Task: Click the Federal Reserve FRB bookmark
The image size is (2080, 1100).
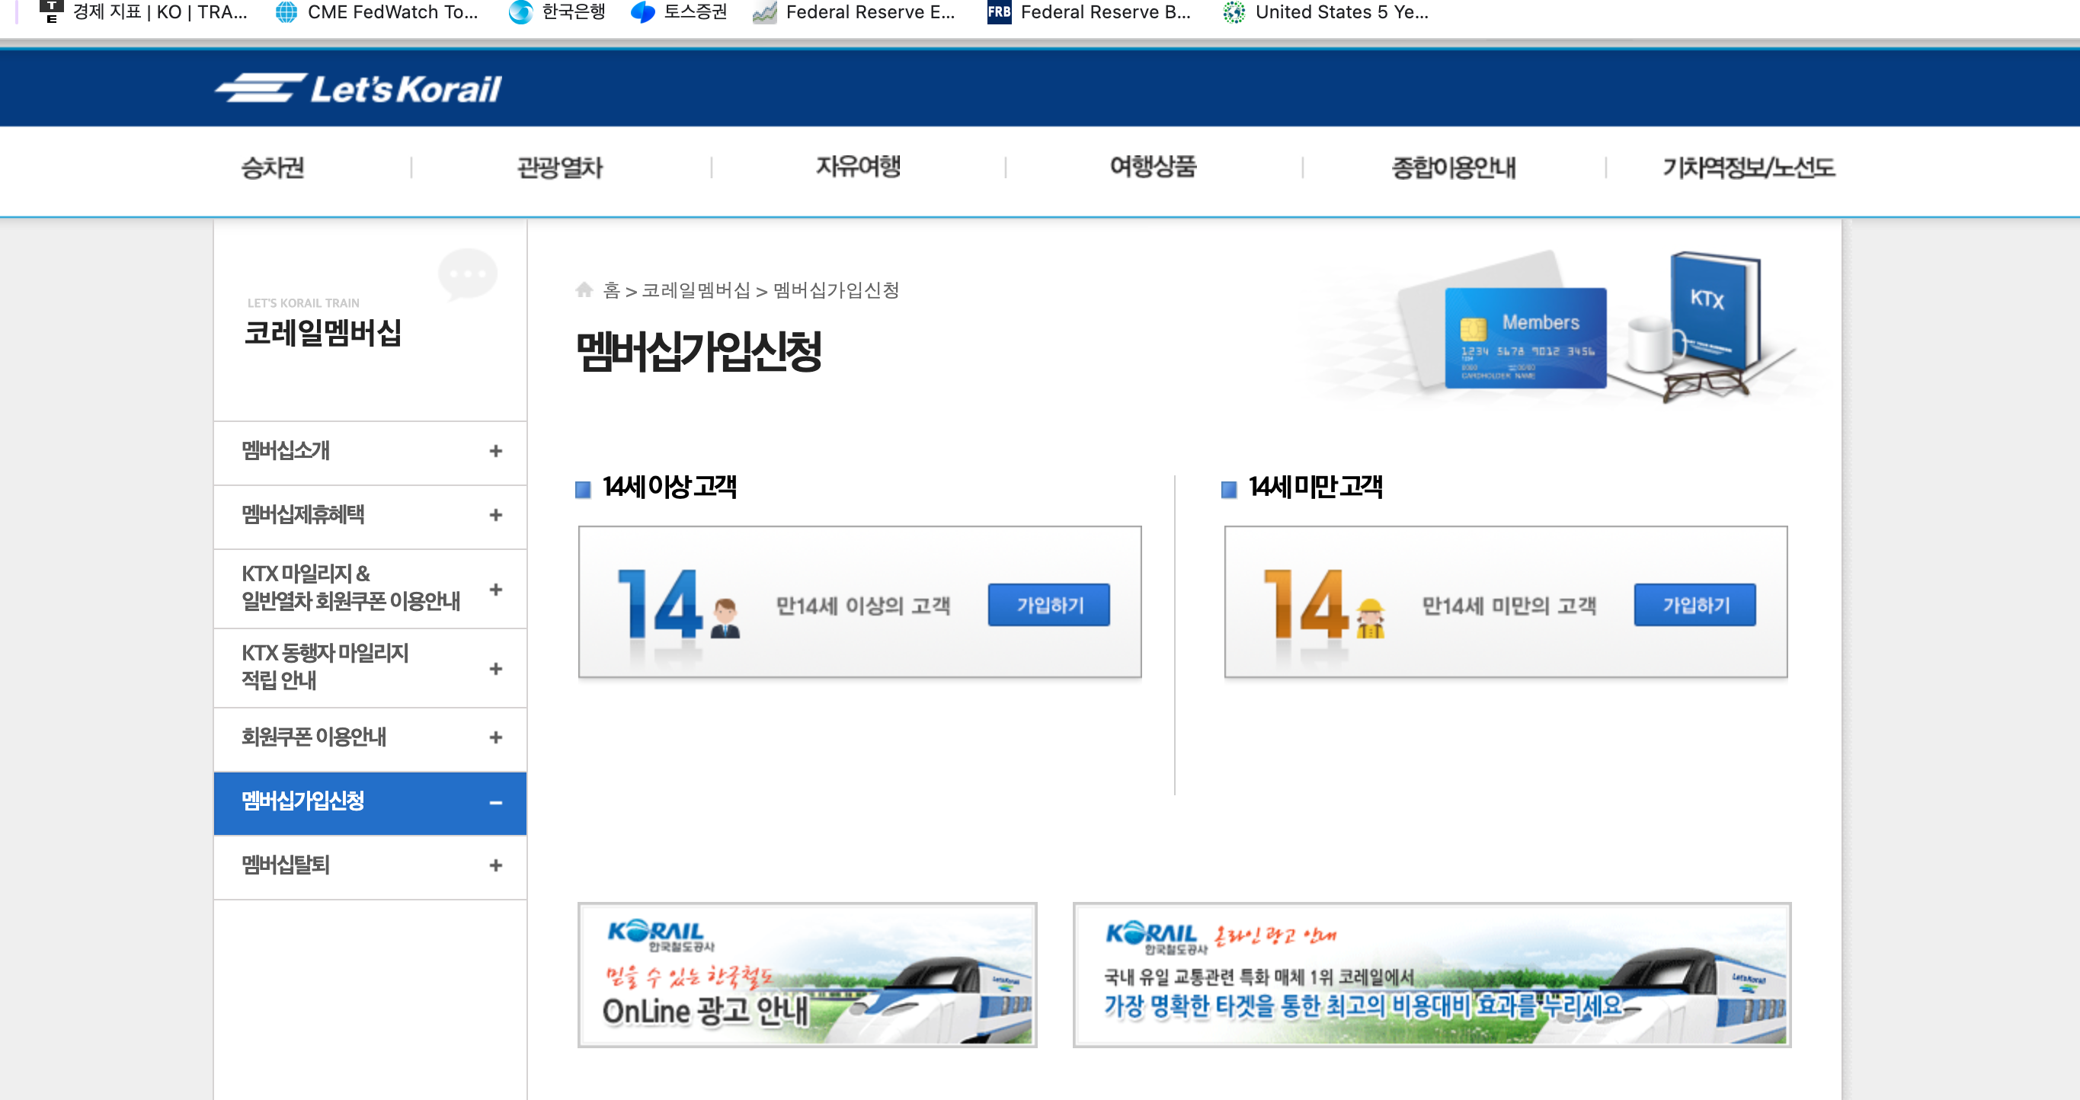Action: point(1089,12)
